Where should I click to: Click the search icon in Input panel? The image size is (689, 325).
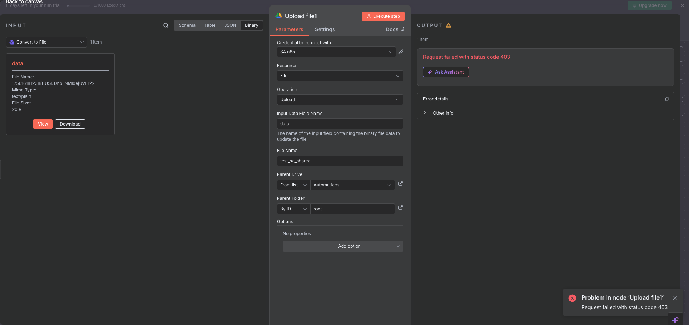tap(166, 25)
